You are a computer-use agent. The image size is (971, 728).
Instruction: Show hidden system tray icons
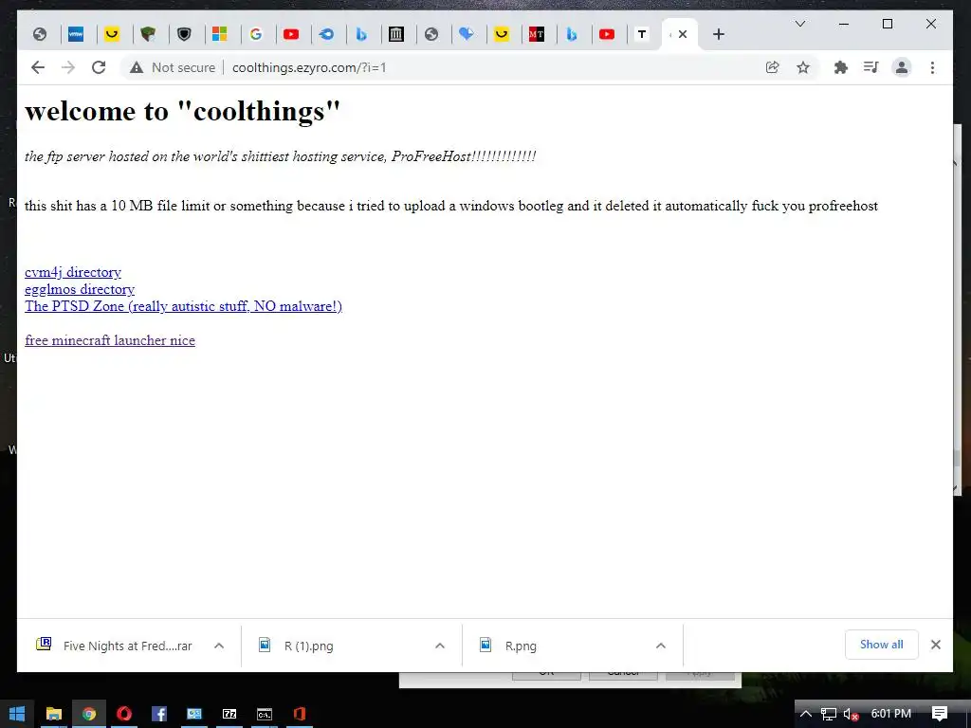click(x=806, y=714)
